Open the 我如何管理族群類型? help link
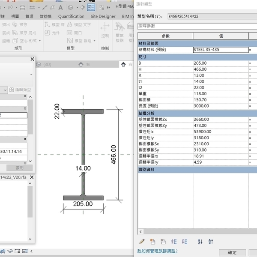This screenshot has width=257, height=257. point(157,251)
